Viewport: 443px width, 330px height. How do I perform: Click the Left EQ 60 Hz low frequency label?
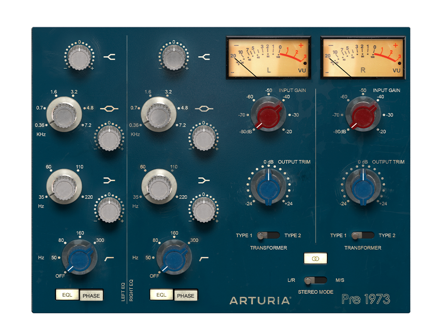(x=49, y=167)
